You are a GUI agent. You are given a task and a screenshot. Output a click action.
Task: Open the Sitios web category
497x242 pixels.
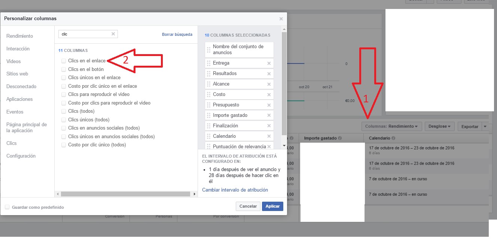tap(17, 74)
